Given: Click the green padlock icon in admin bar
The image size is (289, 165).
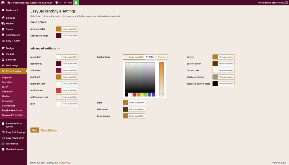Looking at the screenshot, I should 76,3.
